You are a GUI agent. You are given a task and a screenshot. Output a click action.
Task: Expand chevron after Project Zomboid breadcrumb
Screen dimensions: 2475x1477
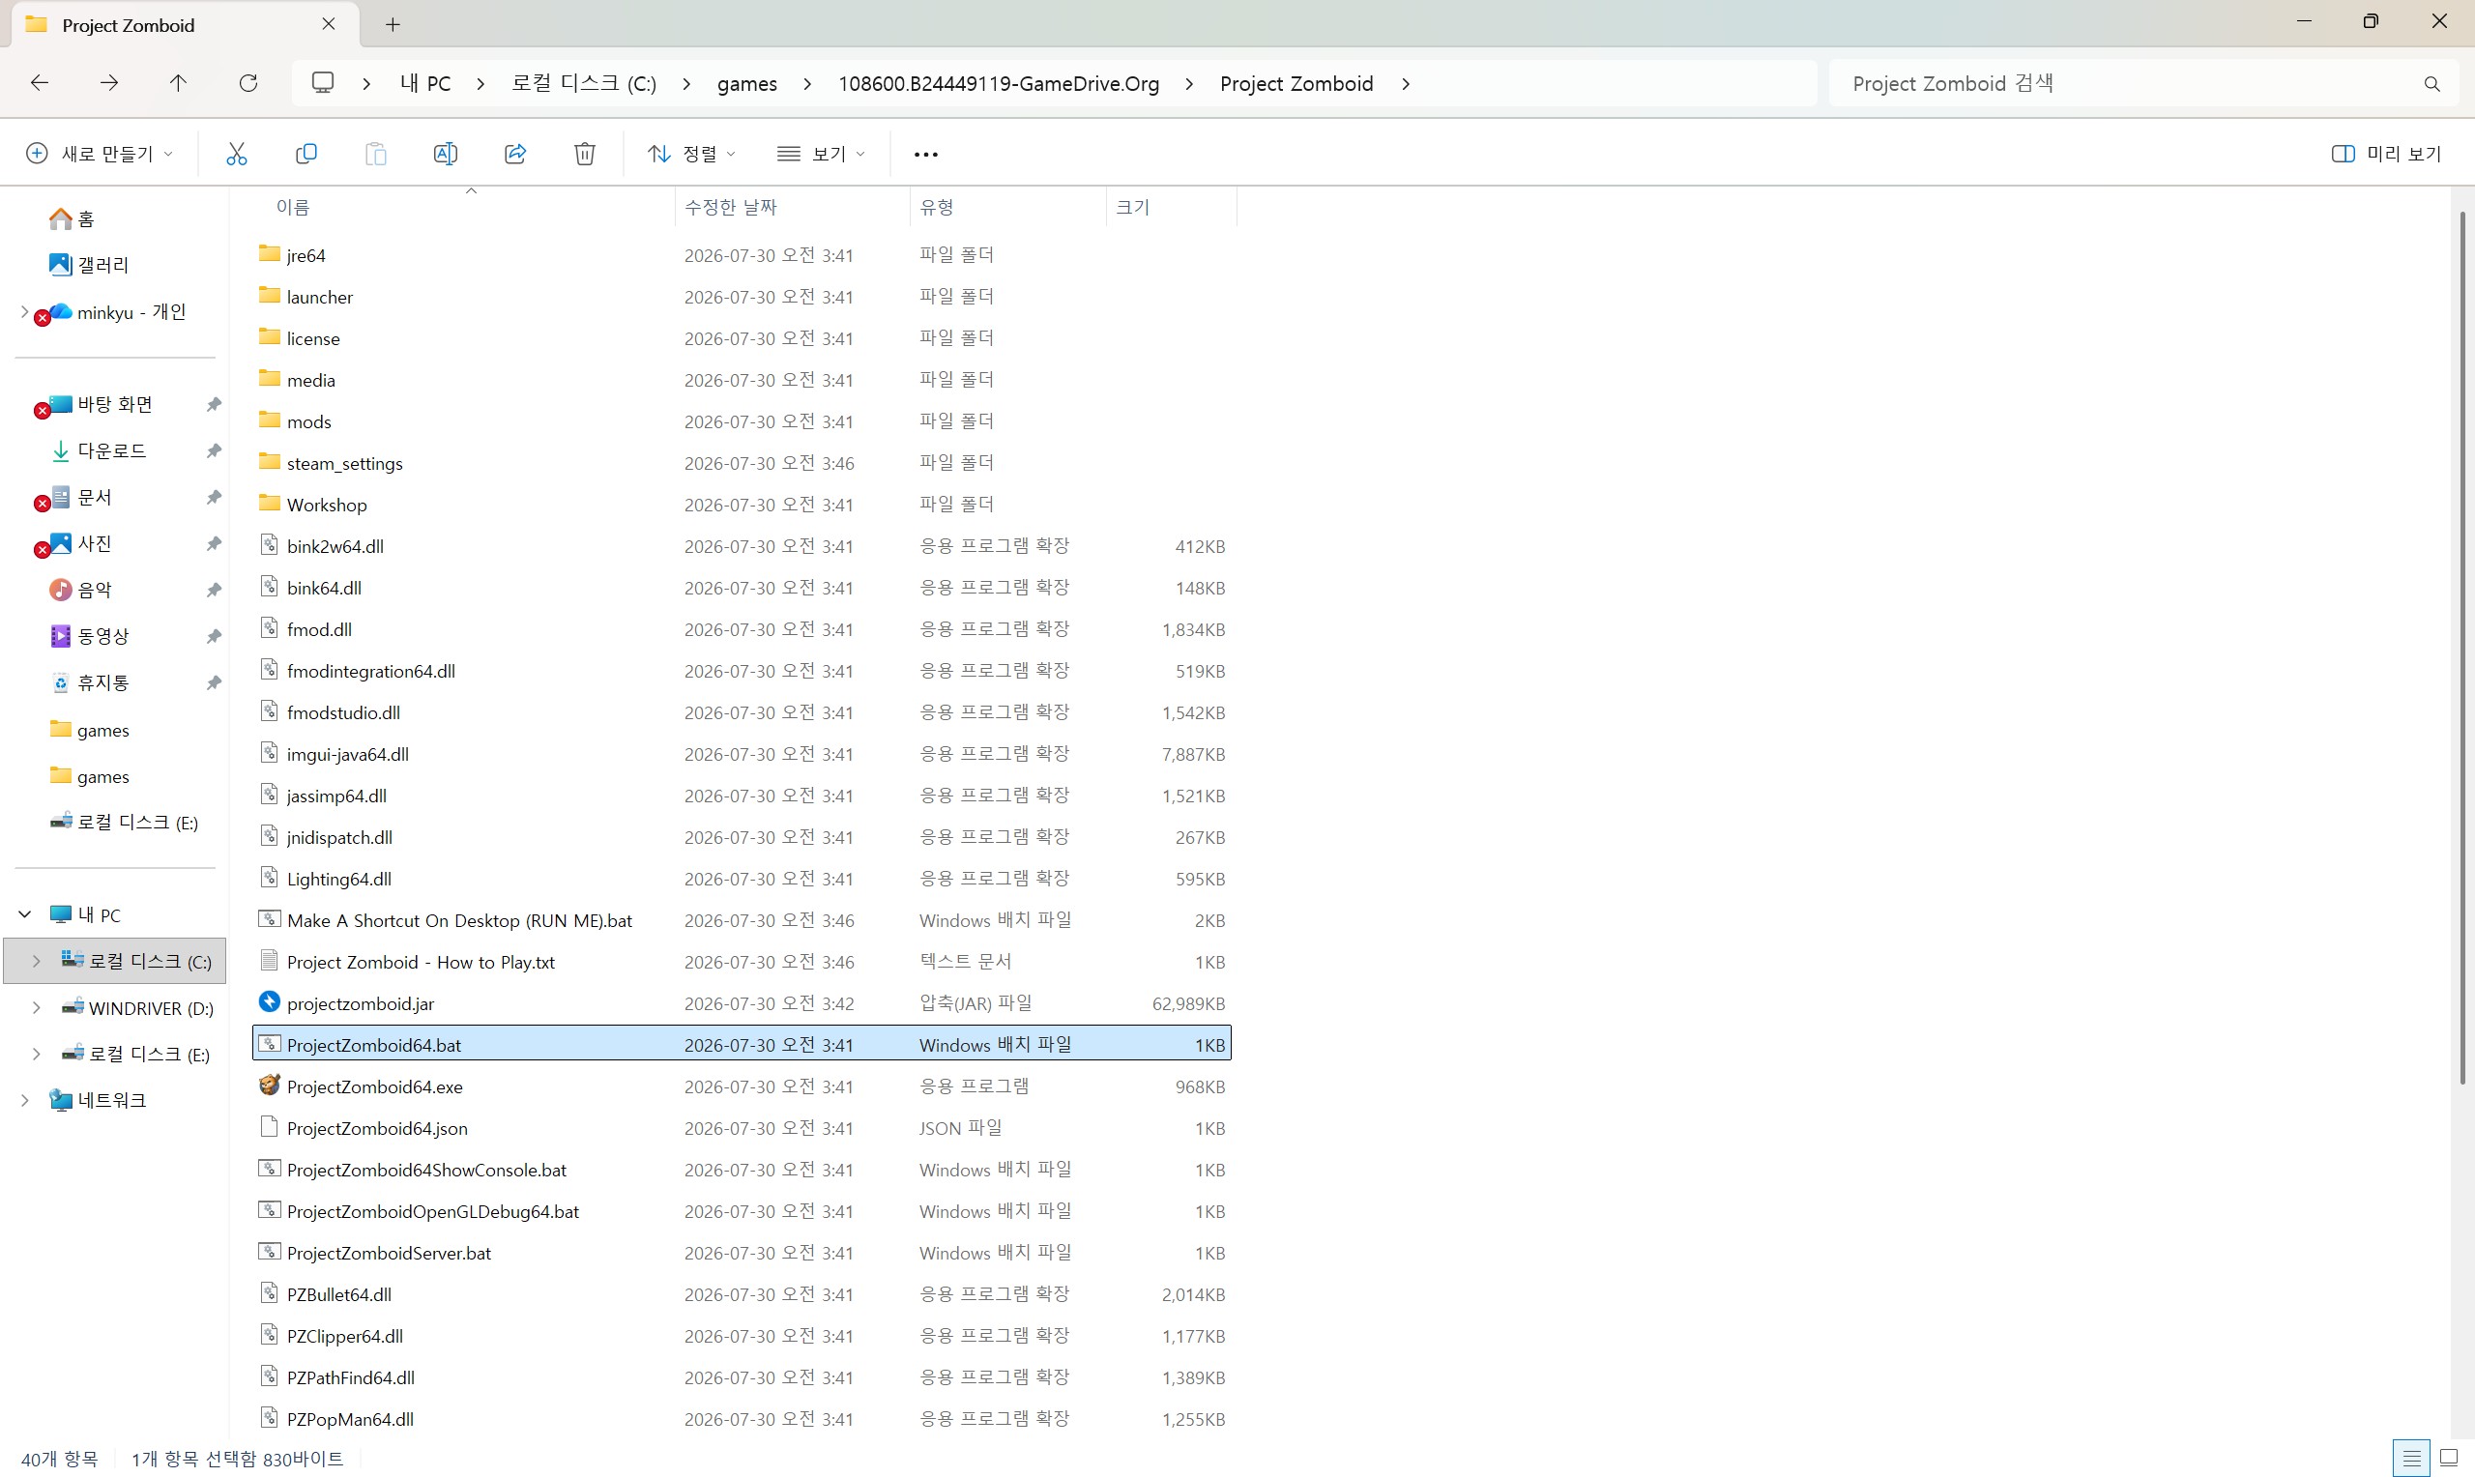click(x=1405, y=83)
